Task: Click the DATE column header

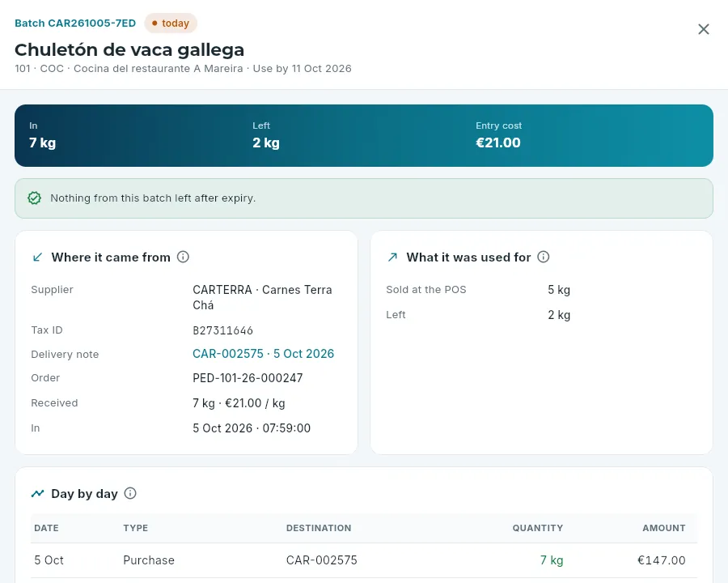Action: pos(46,528)
